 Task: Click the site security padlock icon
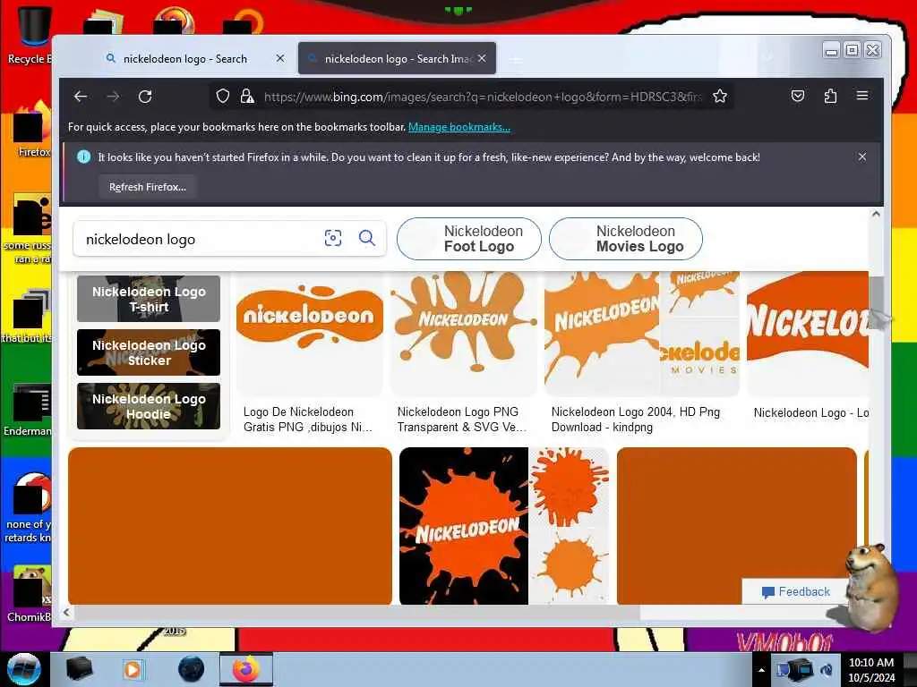247,97
